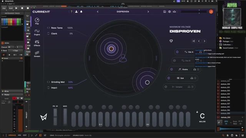
Task: Click the MOD wheel strip
Action: coord(65,117)
